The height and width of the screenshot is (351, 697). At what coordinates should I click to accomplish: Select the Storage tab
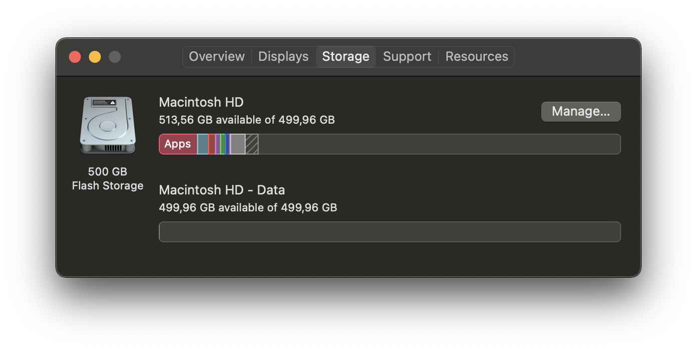[x=346, y=57]
